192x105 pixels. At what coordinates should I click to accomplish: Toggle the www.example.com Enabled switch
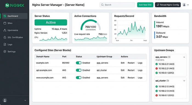(79, 78)
